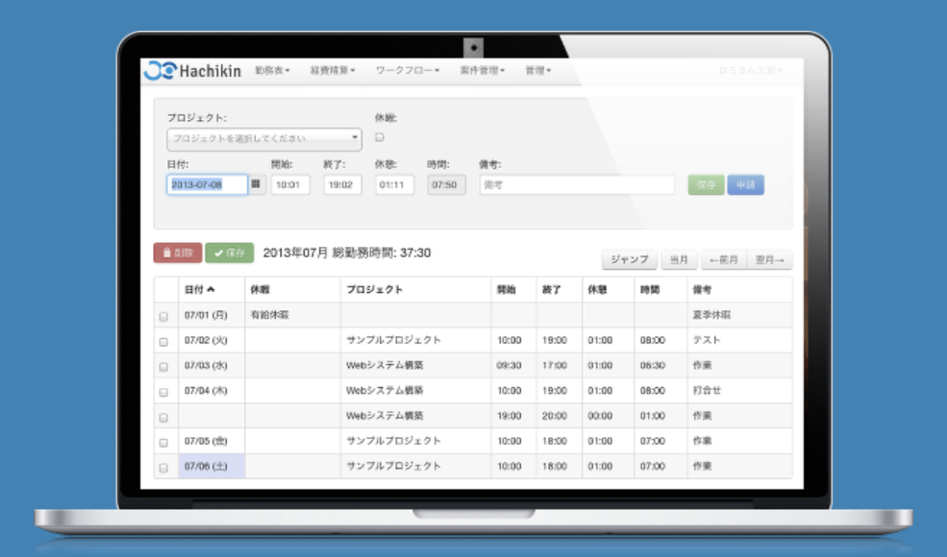Viewport: 947px width, 557px height.
Task: Open the calendar picker beside the date field
Action: tap(257, 184)
